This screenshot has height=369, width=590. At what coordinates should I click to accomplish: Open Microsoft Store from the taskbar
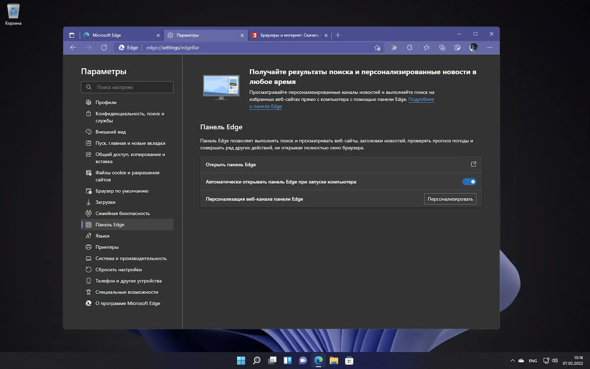[349, 361]
